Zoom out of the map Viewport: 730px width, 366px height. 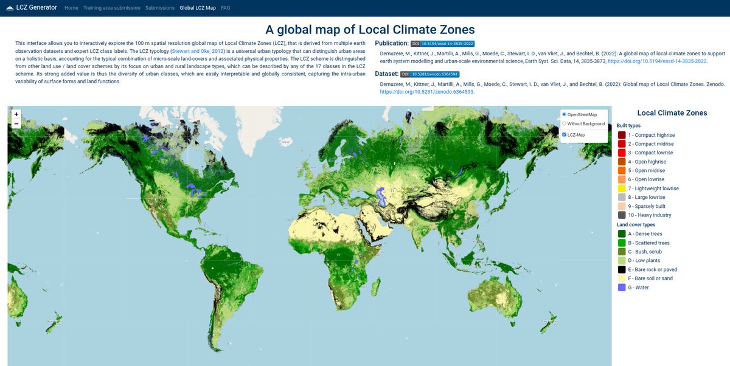pyautogui.click(x=16, y=124)
